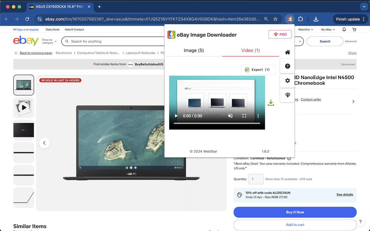
Task: Click the video progress seek bar
Action: tap(217, 123)
